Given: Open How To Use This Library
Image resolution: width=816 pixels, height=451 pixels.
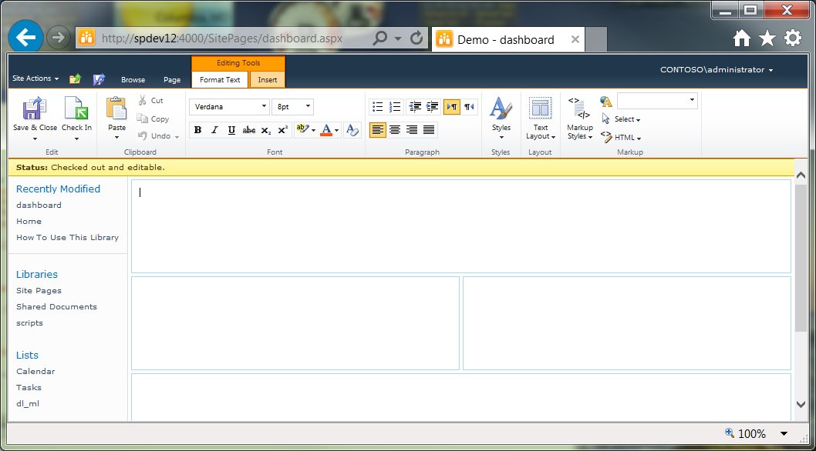Looking at the screenshot, I should [x=68, y=238].
